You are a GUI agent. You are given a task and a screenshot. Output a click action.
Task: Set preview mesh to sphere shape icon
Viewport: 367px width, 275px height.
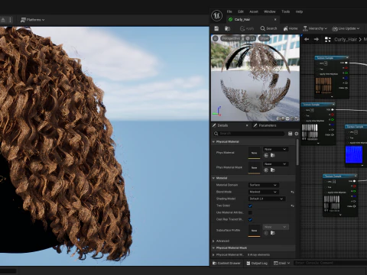(x=283, y=118)
